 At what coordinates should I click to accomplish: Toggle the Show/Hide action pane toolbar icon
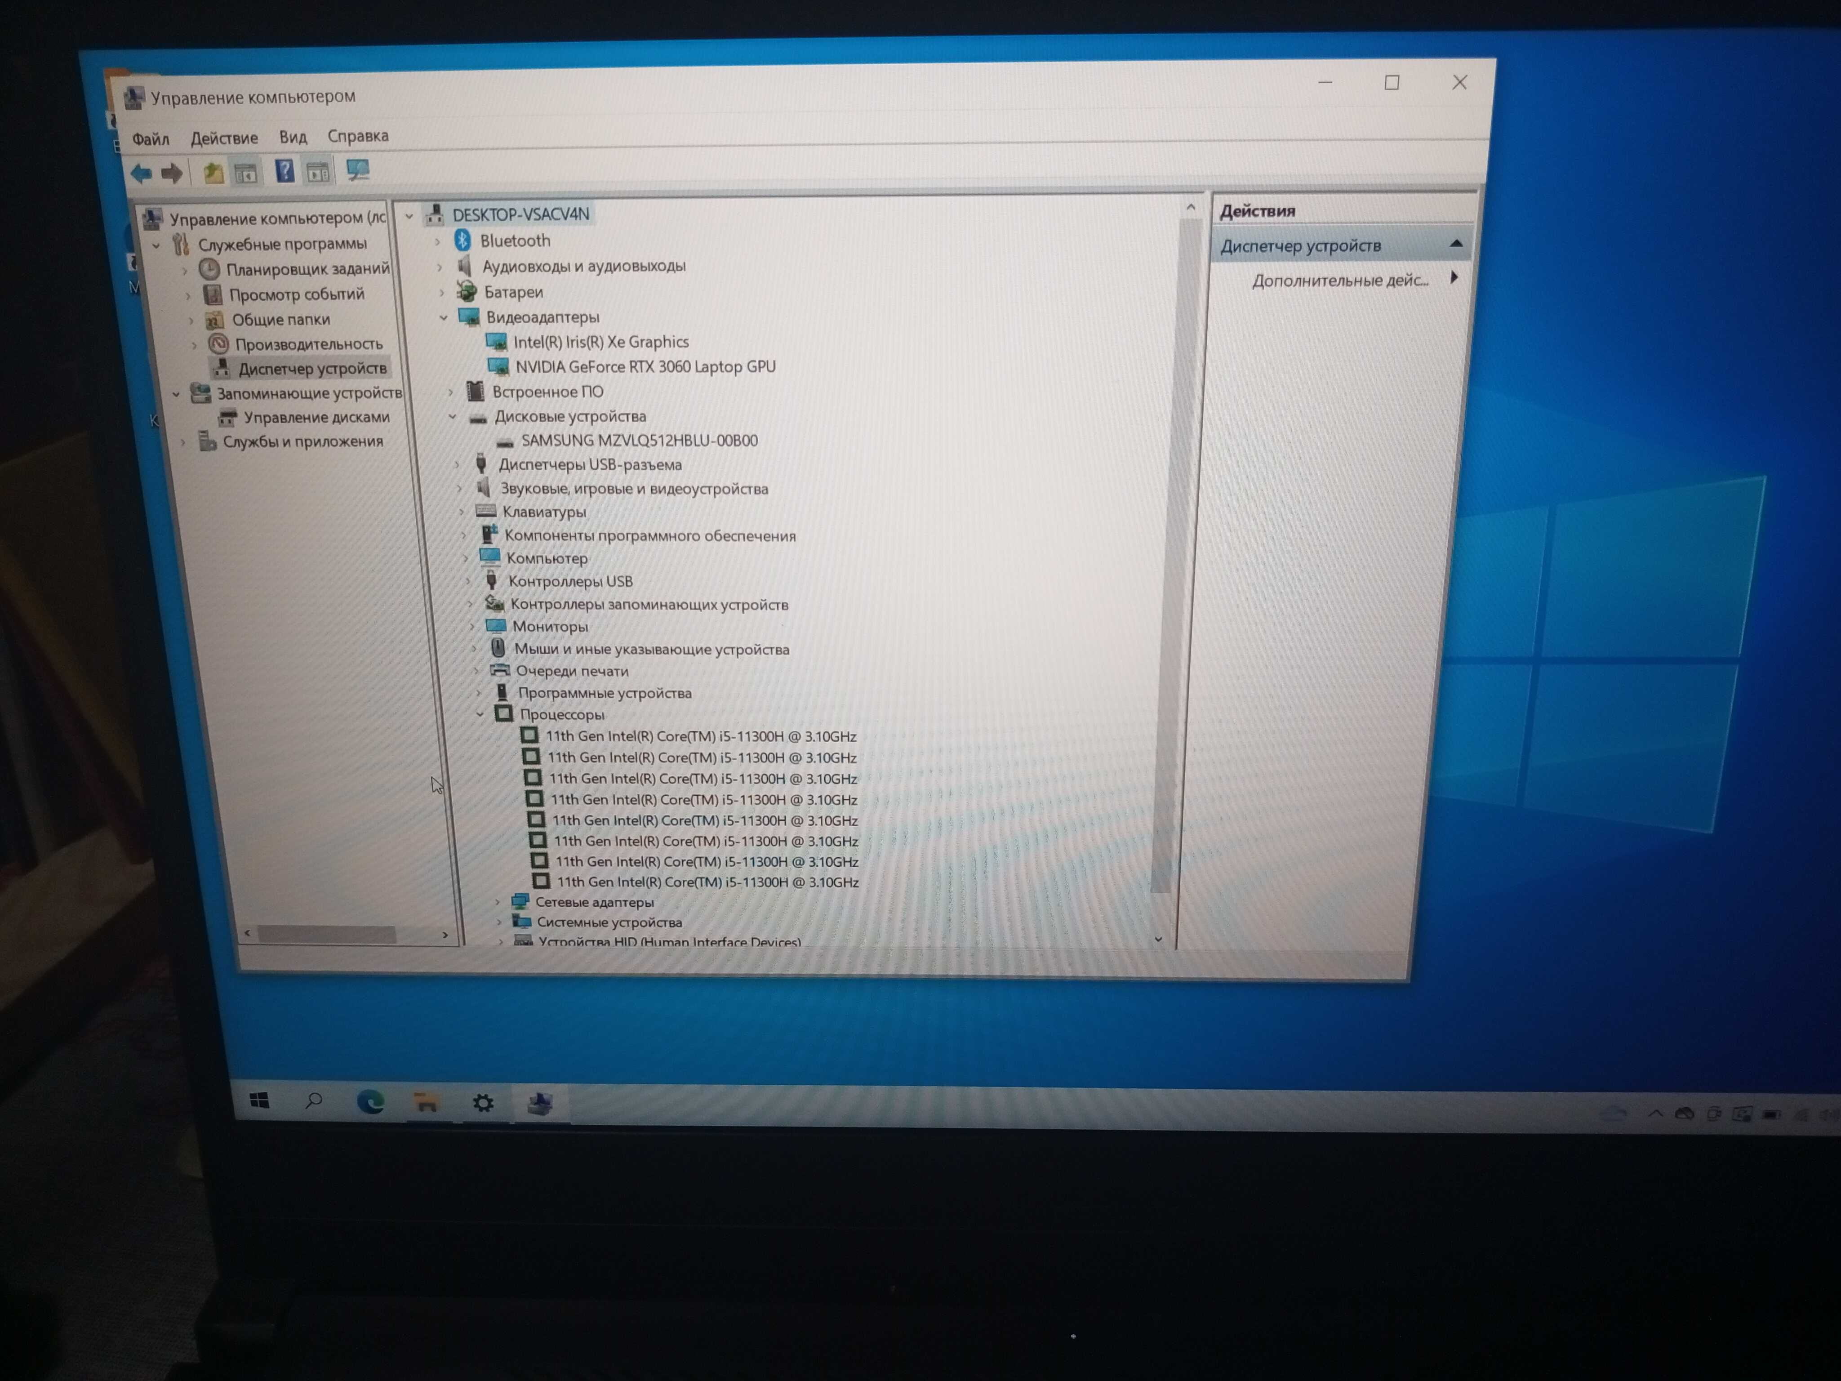click(318, 171)
